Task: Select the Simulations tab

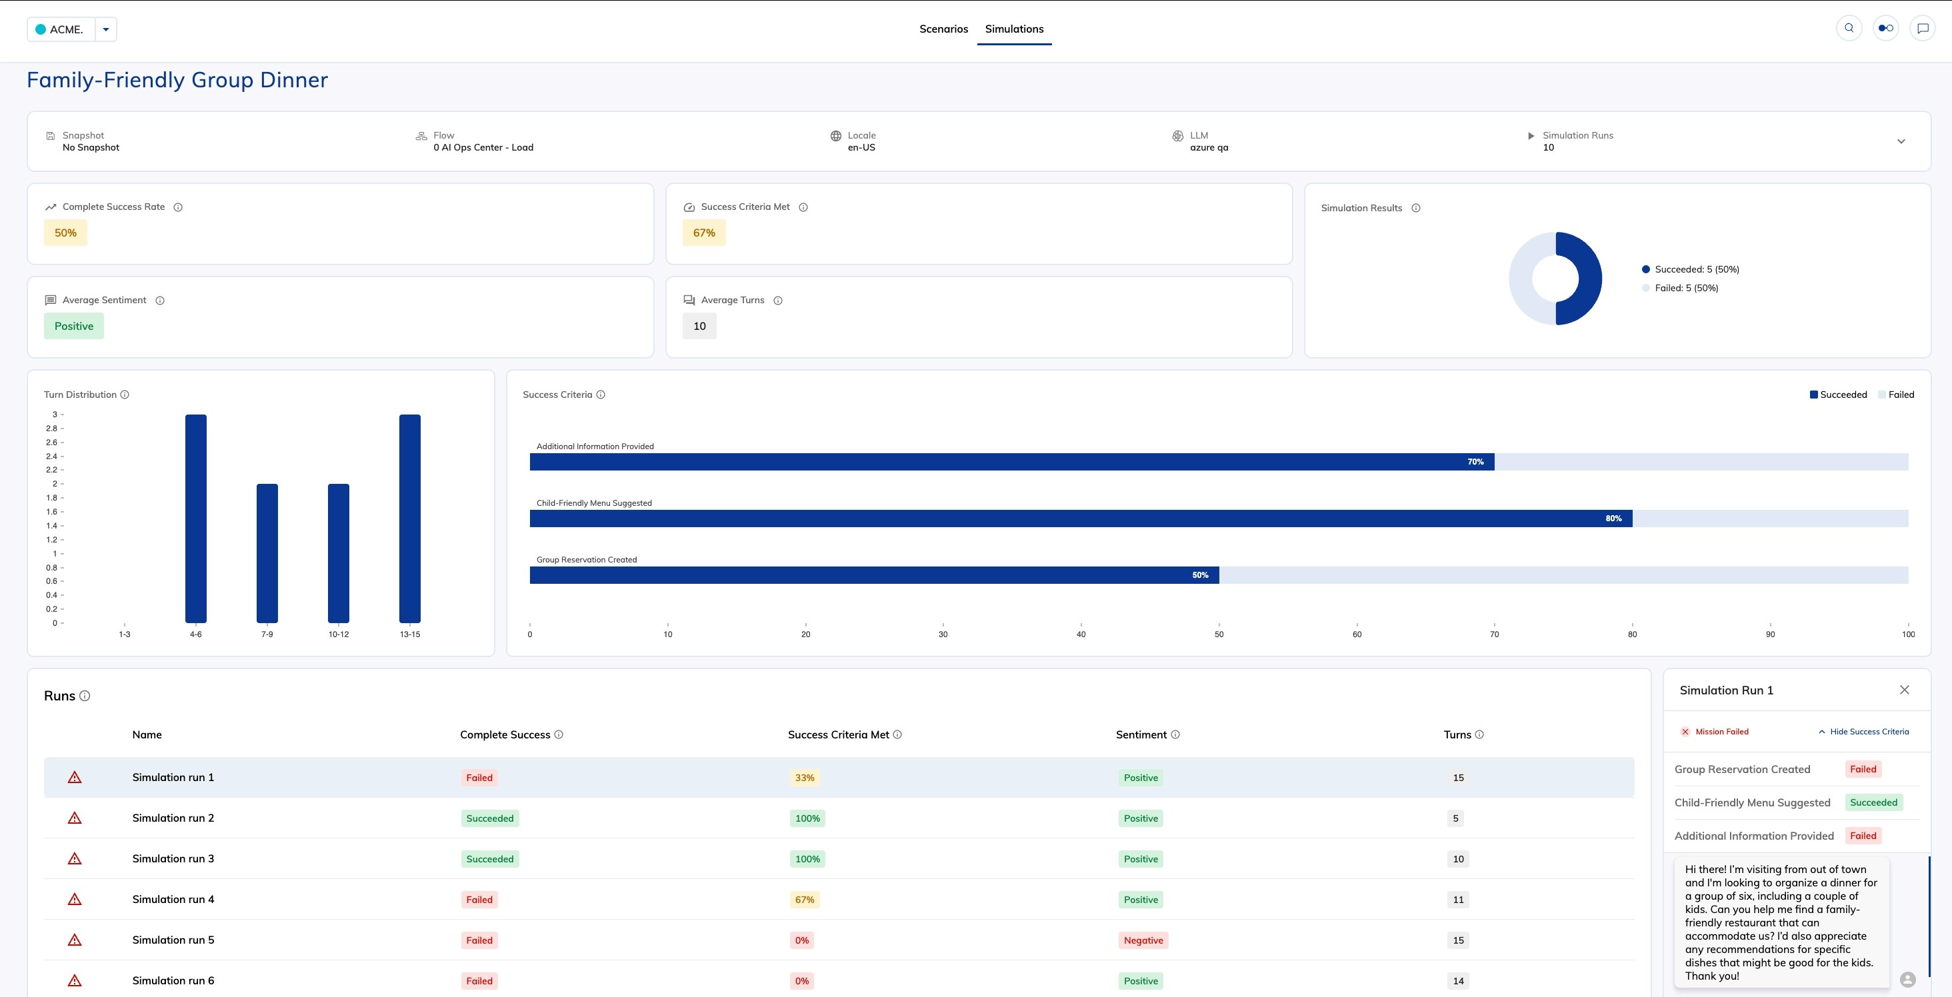Action: pyautogui.click(x=1014, y=29)
